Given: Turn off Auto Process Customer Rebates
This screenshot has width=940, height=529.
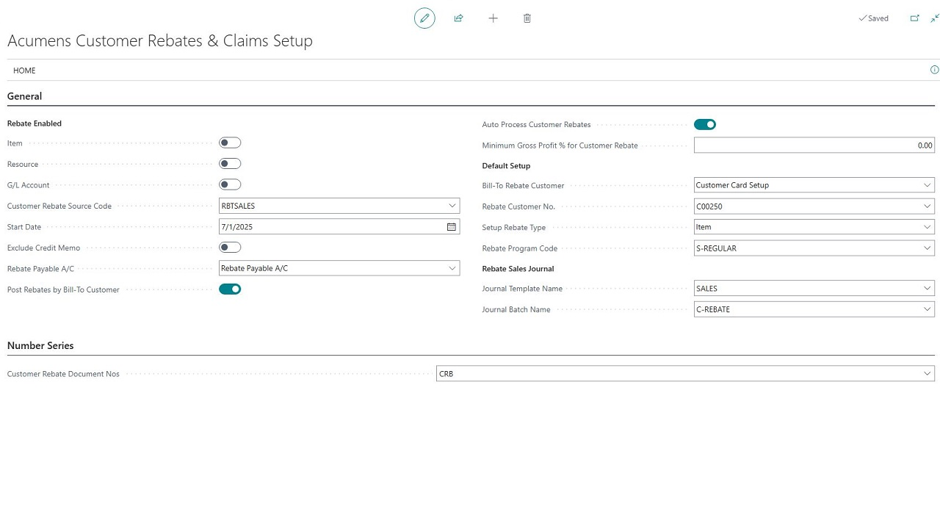Looking at the screenshot, I should 704,125.
